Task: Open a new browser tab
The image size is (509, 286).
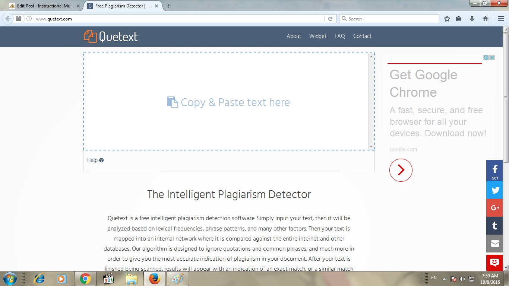Action: pos(169,6)
